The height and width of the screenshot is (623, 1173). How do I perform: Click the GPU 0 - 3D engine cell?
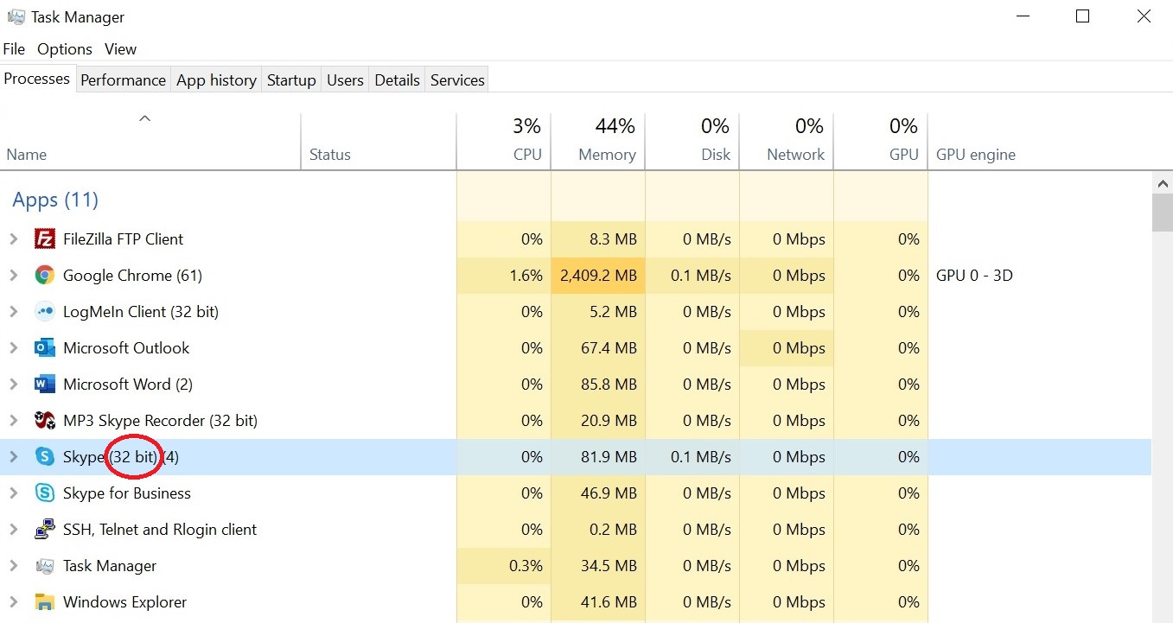pos(974,276)
